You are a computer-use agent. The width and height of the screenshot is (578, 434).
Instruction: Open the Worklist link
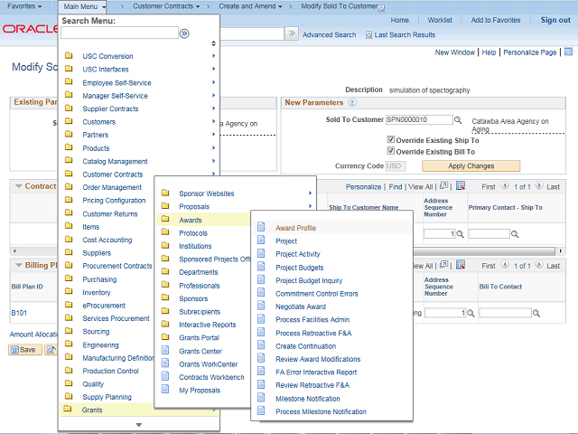pyautogui.click(x=440, y=20)
